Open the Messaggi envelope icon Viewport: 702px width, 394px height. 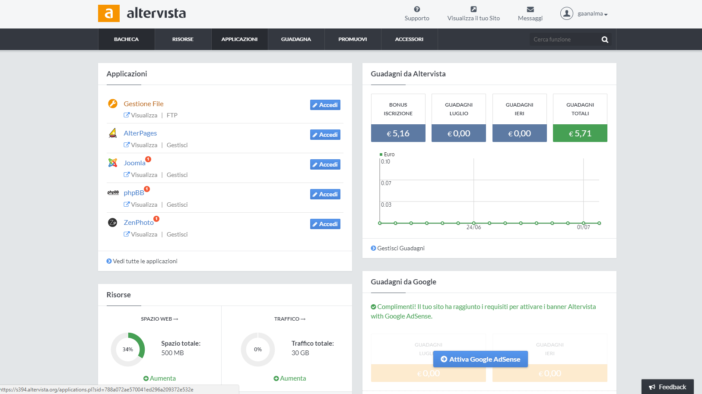530,9
